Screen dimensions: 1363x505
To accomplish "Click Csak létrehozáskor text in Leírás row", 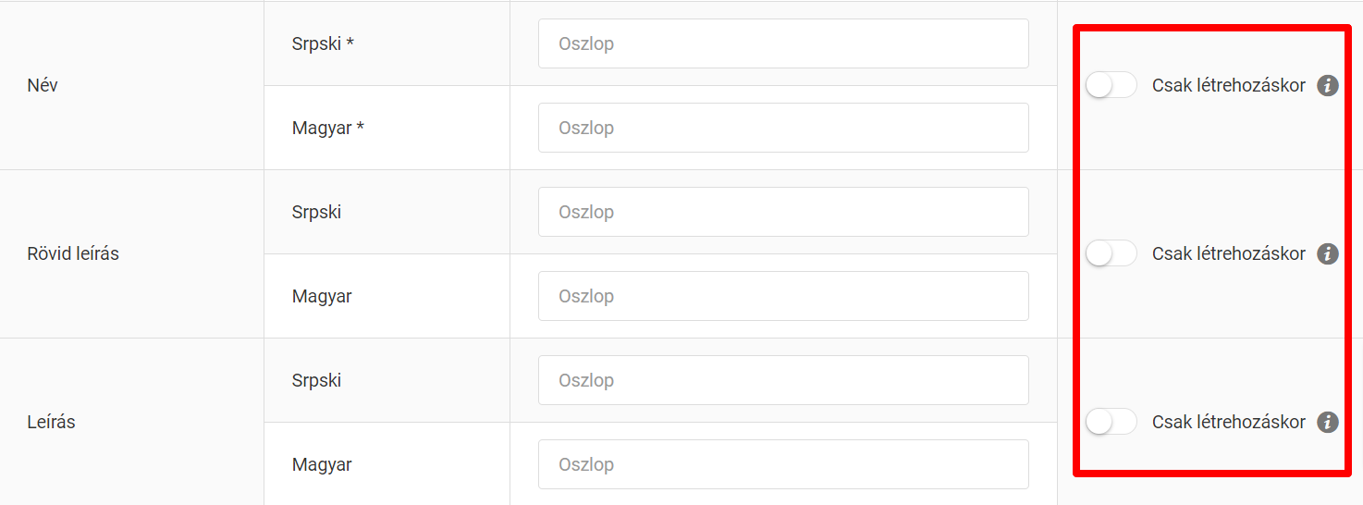I will tap(1228, 422).
